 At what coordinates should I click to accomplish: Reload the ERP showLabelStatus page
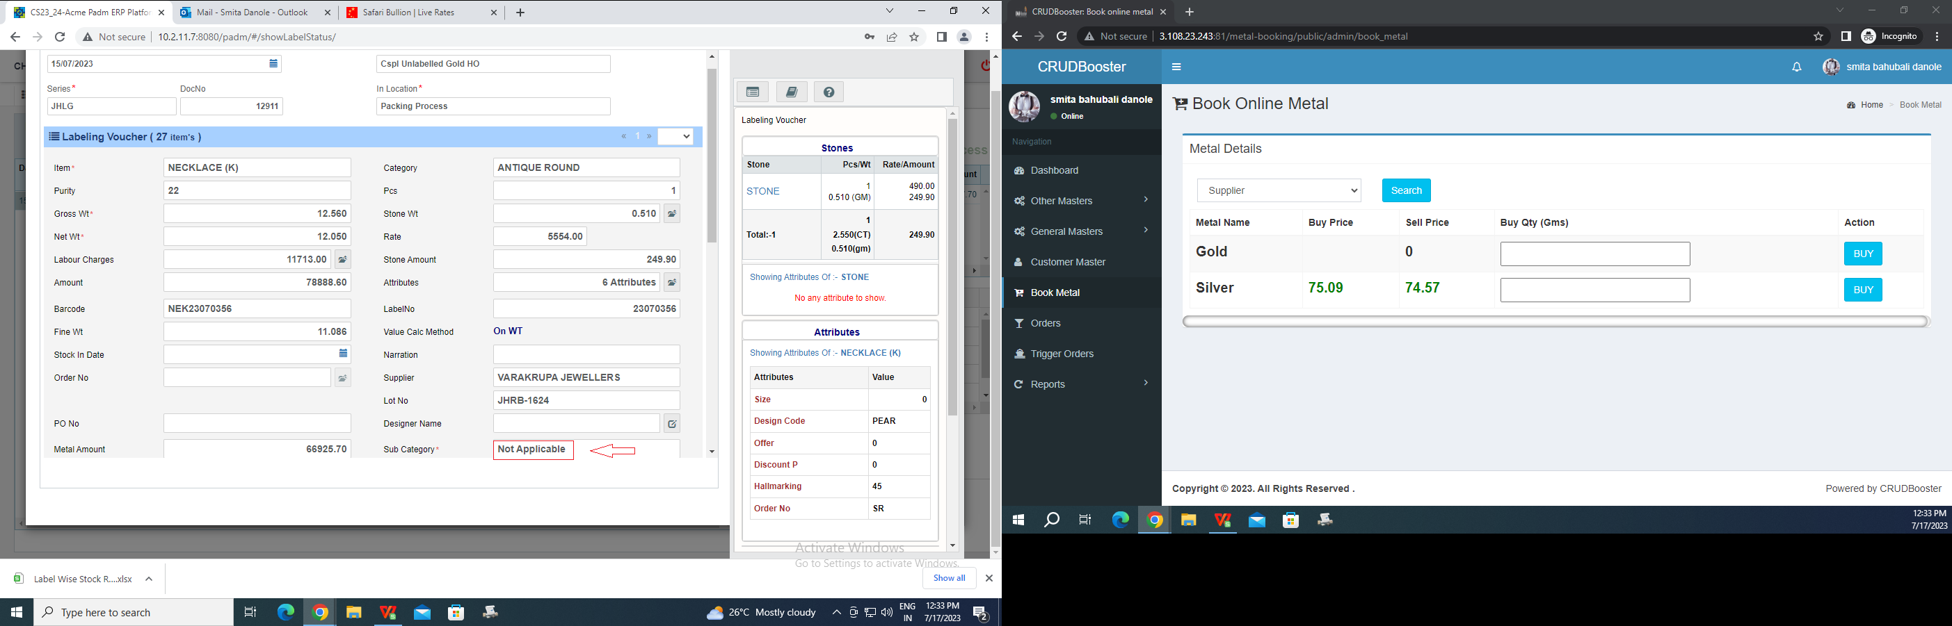tap(60, 37)
